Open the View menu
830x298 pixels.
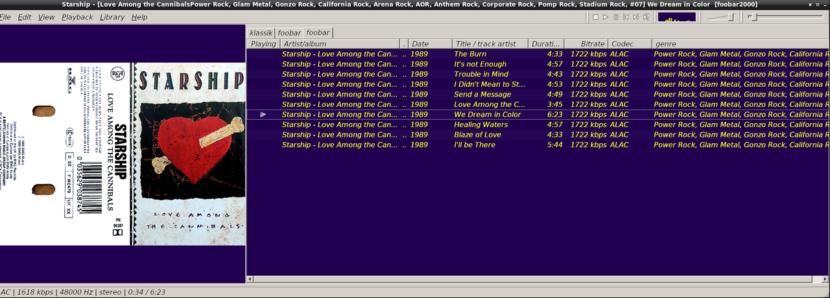pos(47,17)
